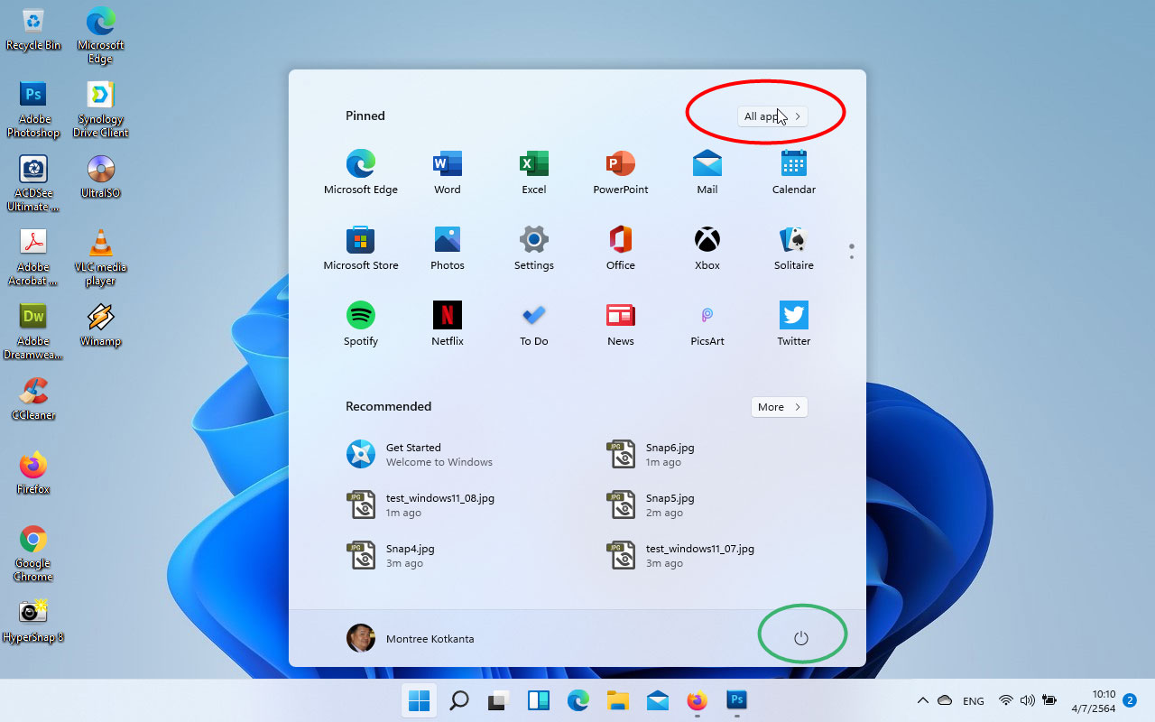Click the Montree Kotkanta account name
This screenshot has width=1155, height=722.
430,638
